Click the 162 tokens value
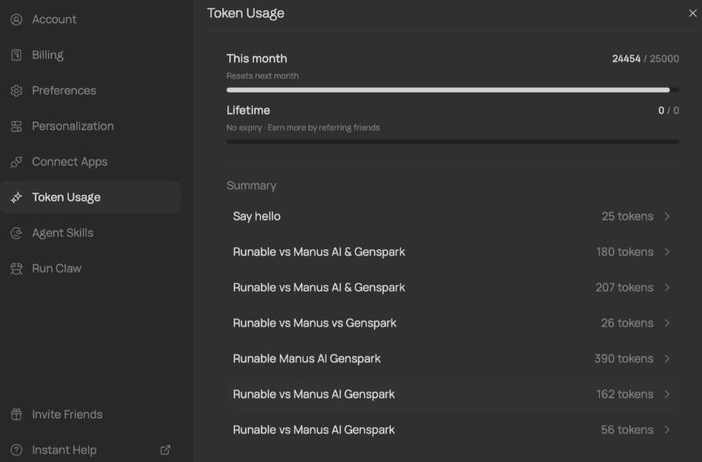 pos(624,394)
